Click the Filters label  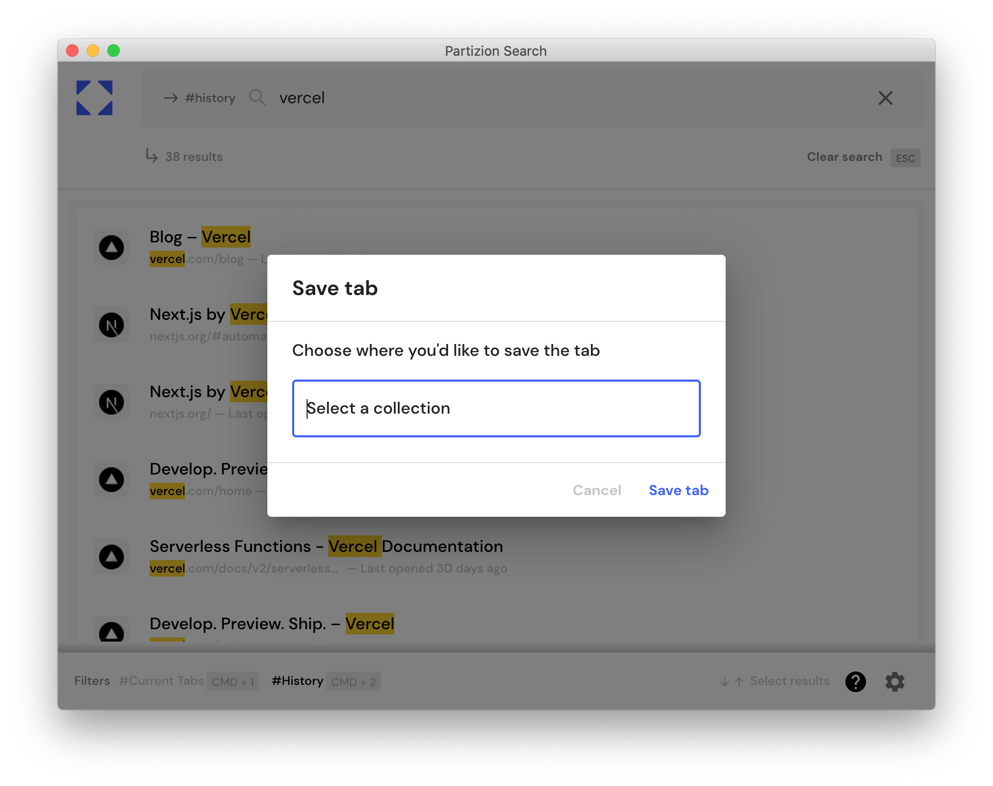coord(92,681)
